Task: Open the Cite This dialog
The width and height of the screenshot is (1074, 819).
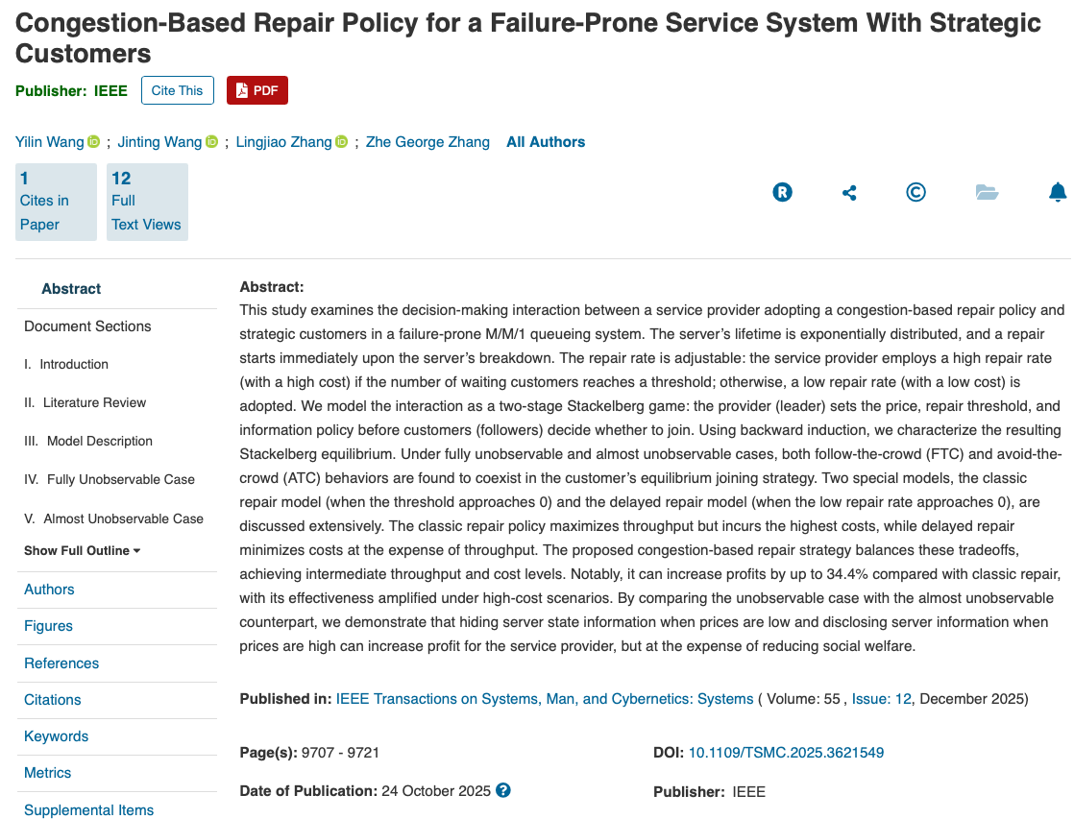Action: click(x=178, y=90)
